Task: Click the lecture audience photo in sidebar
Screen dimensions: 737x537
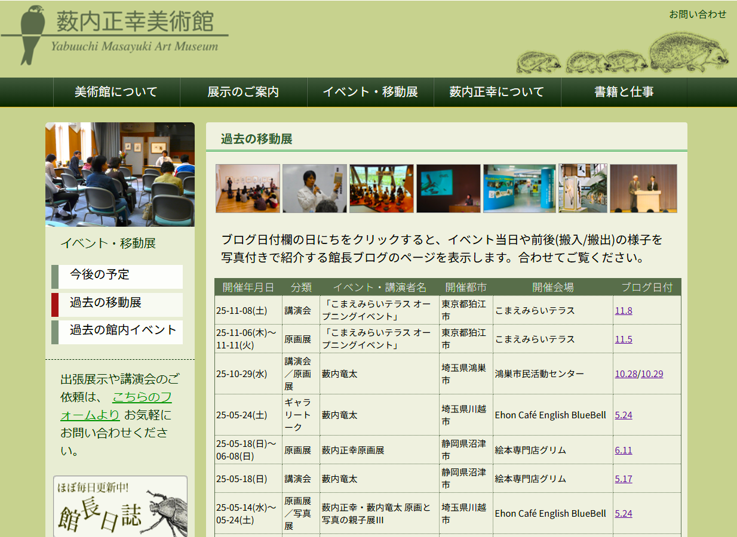Action: point(119,174)
